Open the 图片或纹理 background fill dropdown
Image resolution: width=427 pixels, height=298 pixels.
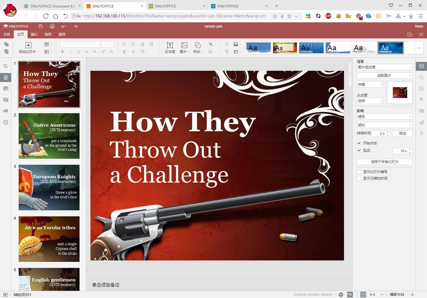point(385,67)
